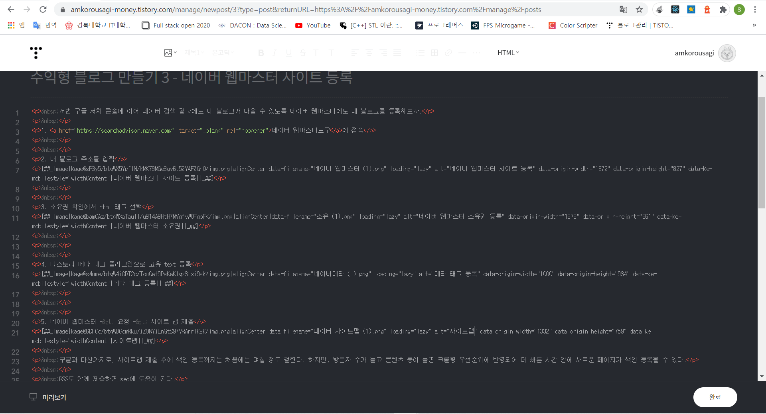766x414 pixels.
Task: Bookmark this page with star
Action: click(640, 10)
